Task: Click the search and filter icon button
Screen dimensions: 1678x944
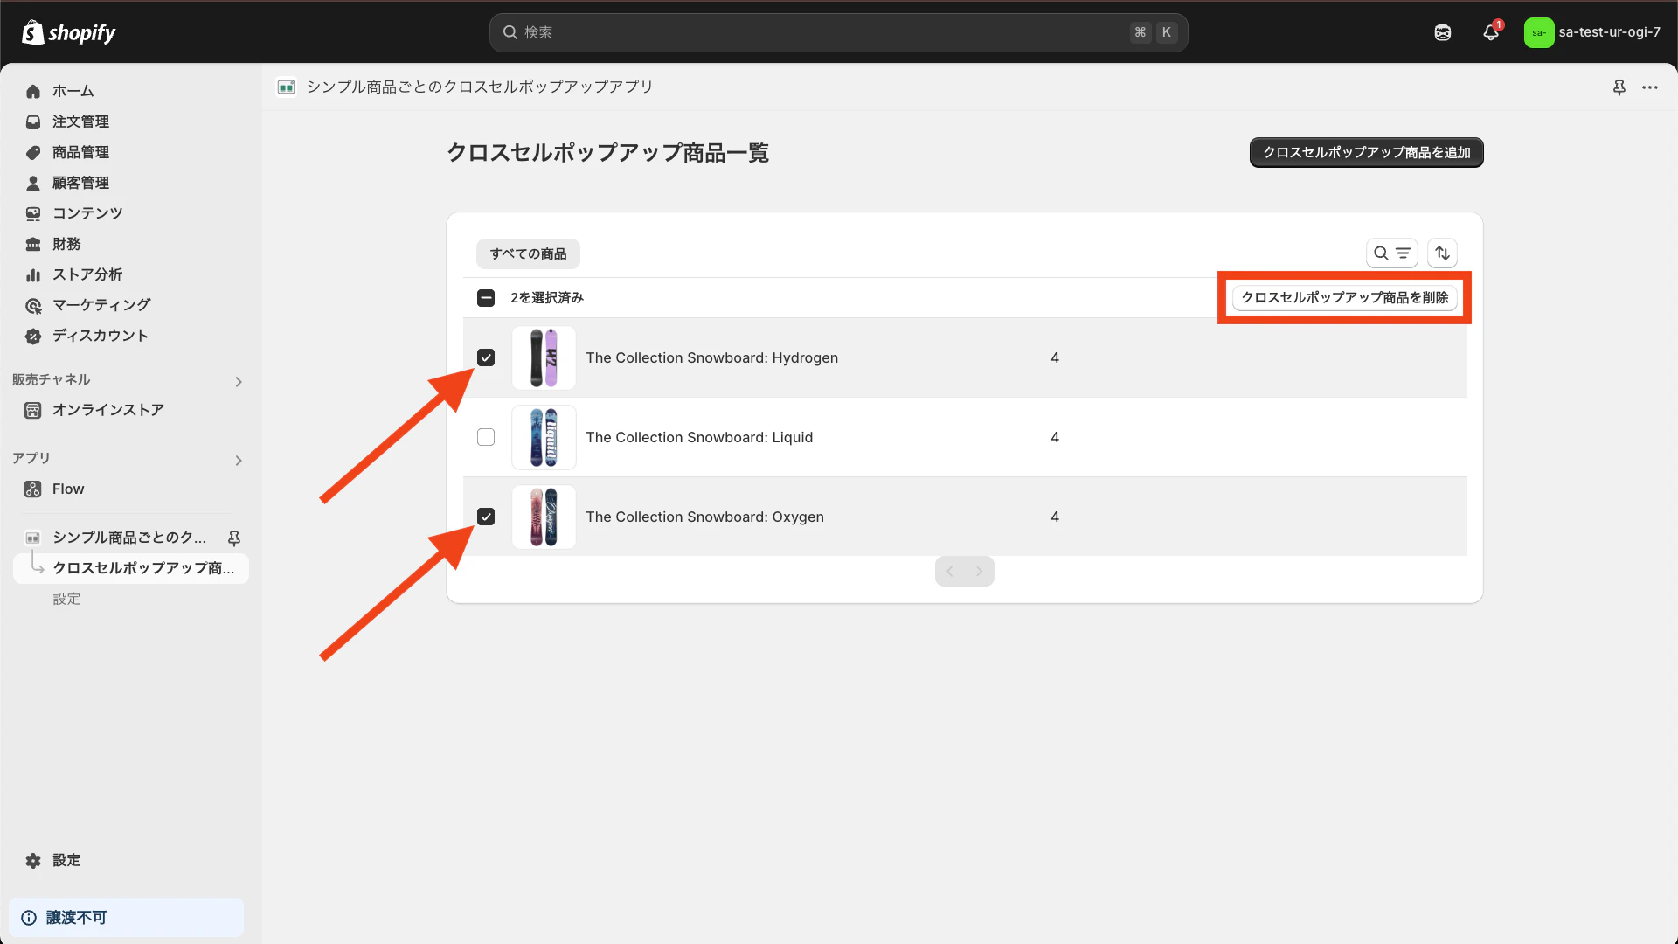Action: pos(1392,253)
